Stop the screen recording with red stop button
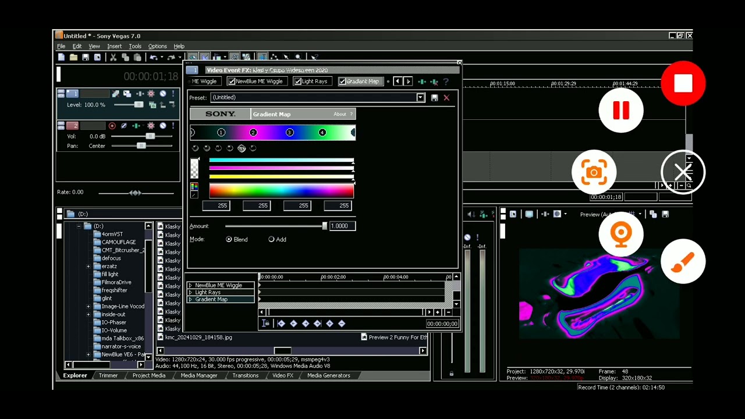This screenshot has width=745, height=419. pyautogui.click(x=683, y=83)
